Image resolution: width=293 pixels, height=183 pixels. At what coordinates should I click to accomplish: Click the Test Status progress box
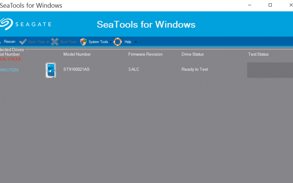coord(270,70)
